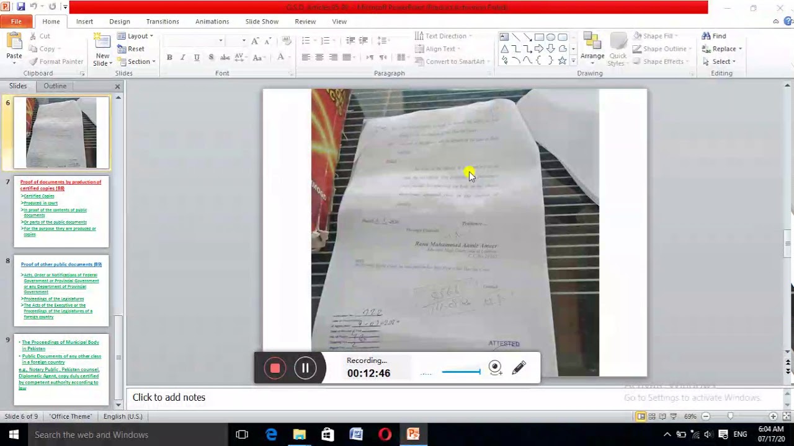Open the Animations tab
This screenshot has height=446, width=794.
(212, 21)
